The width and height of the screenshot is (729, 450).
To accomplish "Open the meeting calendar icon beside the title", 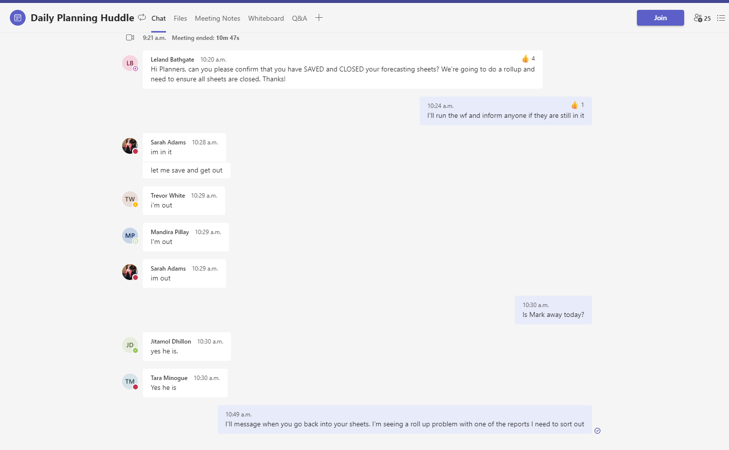I will pos(17,17).
